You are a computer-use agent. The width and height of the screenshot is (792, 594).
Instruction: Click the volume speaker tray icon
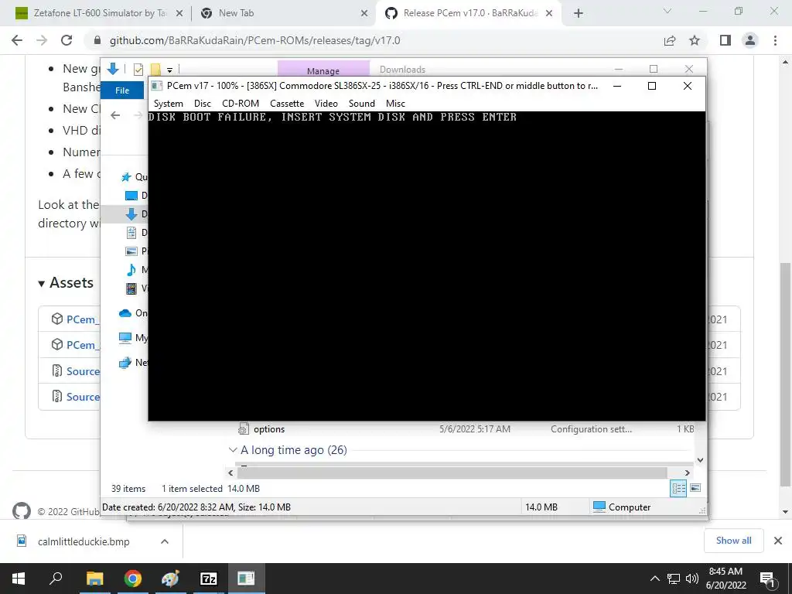click(x=692, y=579)
